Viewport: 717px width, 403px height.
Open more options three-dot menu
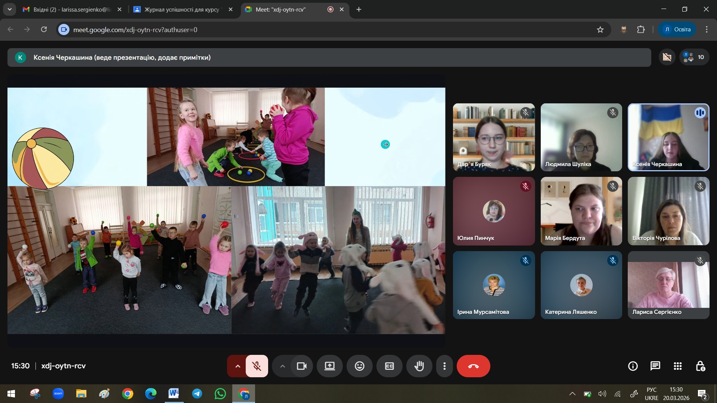[444, 366]
